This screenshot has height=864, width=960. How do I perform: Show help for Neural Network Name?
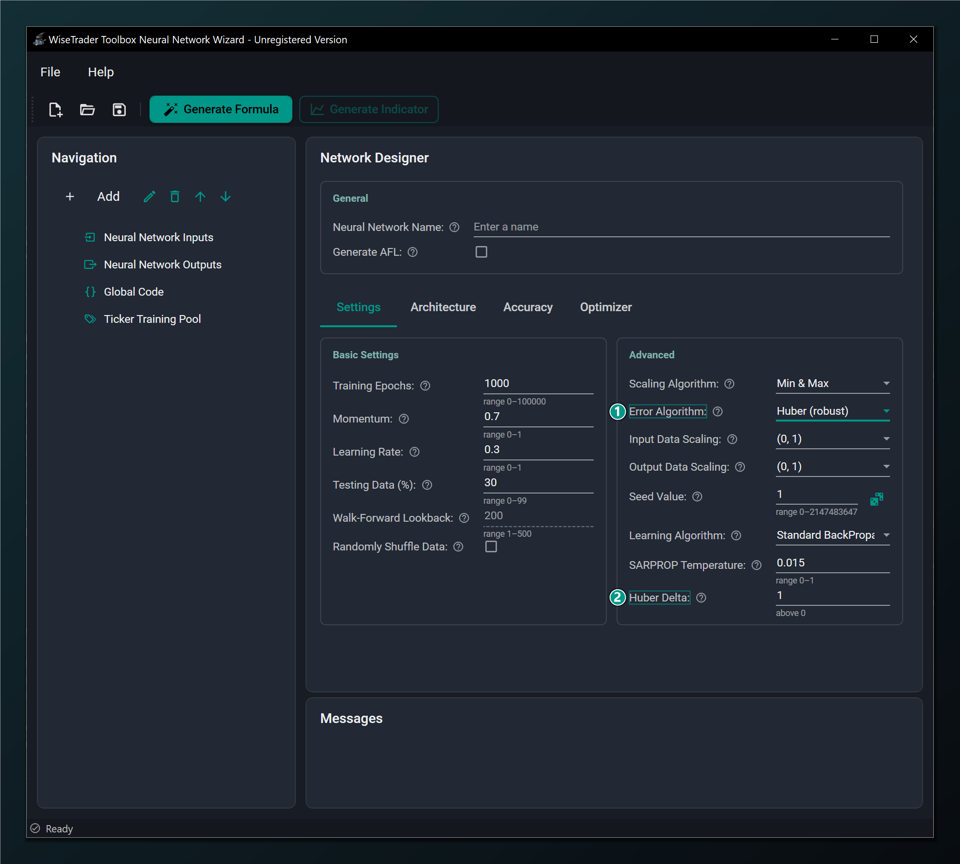click(454, 227)
